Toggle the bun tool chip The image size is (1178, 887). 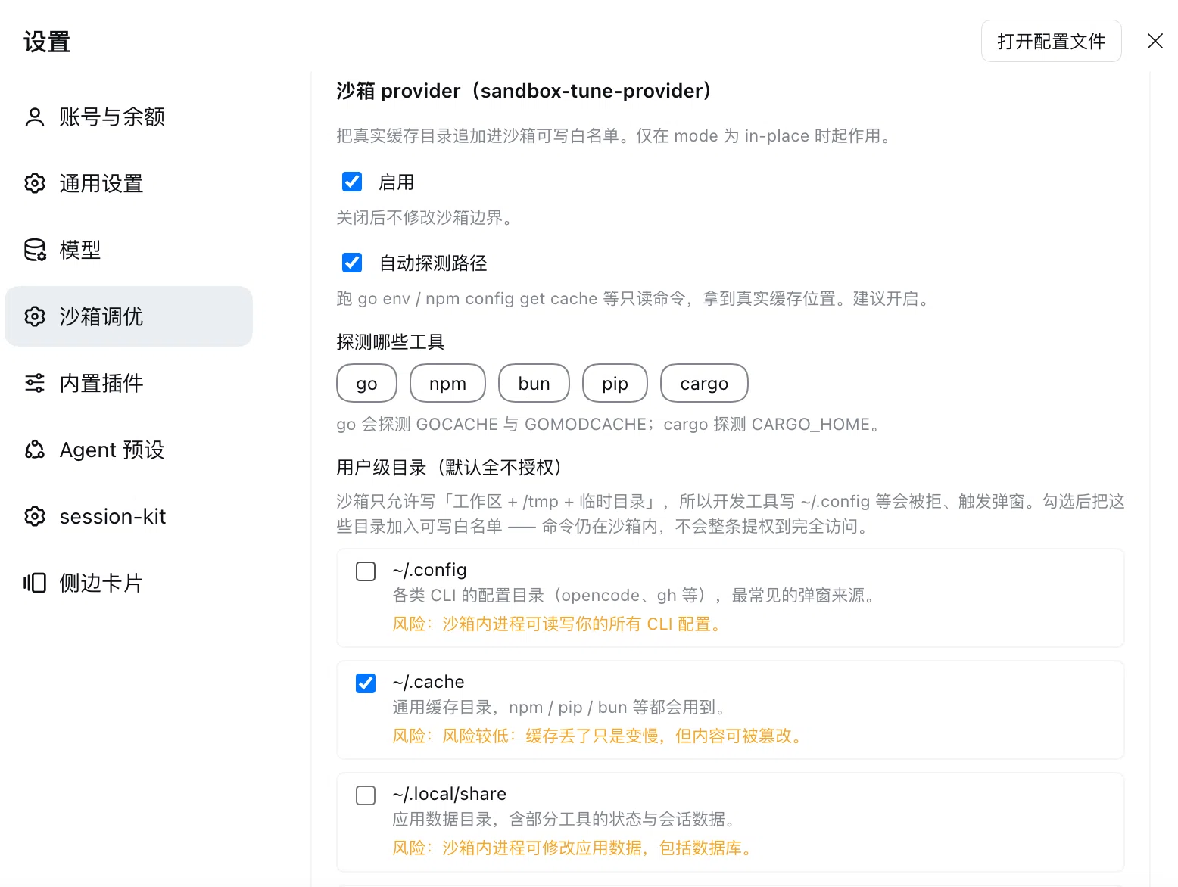click(534, 383)
